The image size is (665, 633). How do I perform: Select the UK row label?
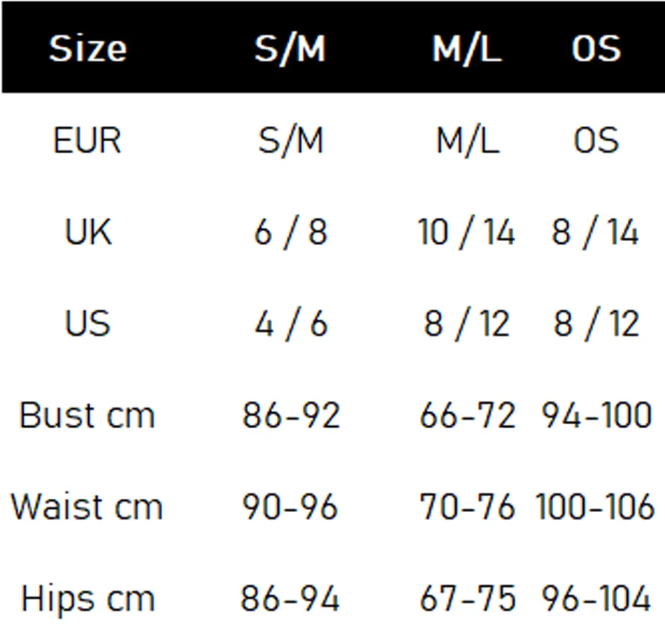pos(88,232)
